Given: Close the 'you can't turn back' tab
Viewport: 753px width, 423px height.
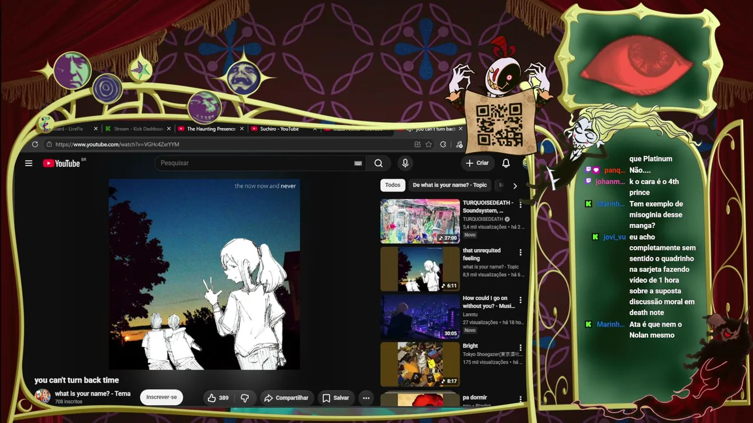Looking at the screenshot, I should [460, 129].
